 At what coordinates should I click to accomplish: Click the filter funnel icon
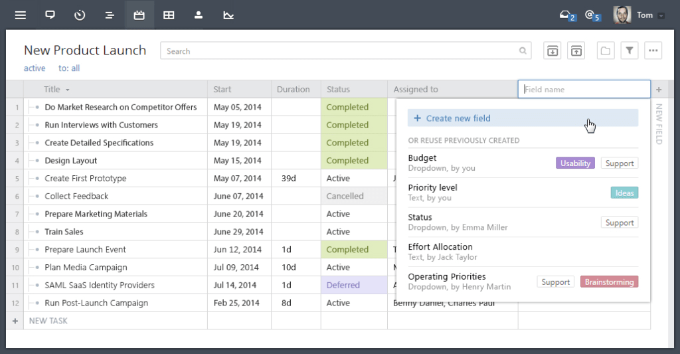coord(630,50)
